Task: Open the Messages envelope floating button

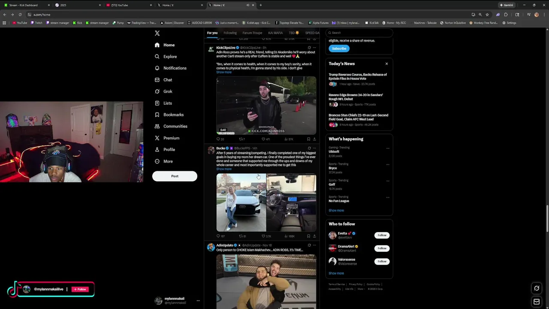Action: [536, 302]
